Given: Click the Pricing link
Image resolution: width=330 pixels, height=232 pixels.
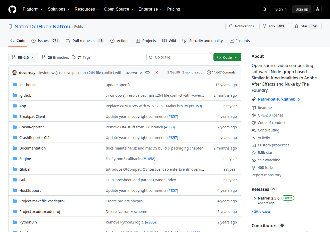Looking at the screenshot, I should click(174, 9).
